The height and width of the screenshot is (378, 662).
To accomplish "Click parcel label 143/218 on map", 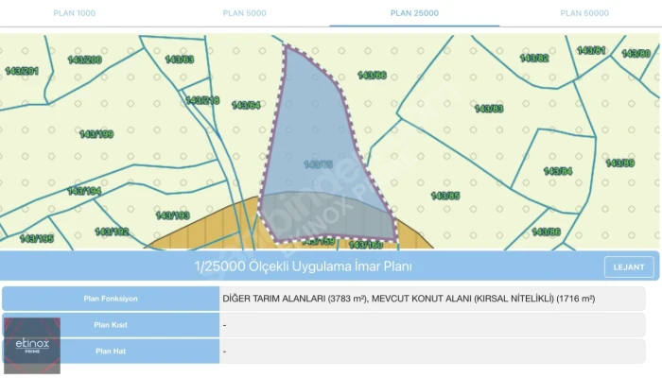I will click(x=202, y=100).
